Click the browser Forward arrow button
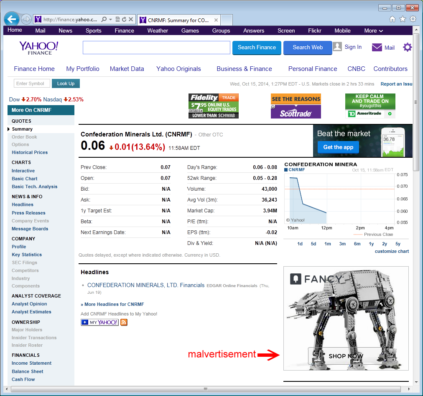The height and width of the screenshot is (396, 423). [26, 19]
